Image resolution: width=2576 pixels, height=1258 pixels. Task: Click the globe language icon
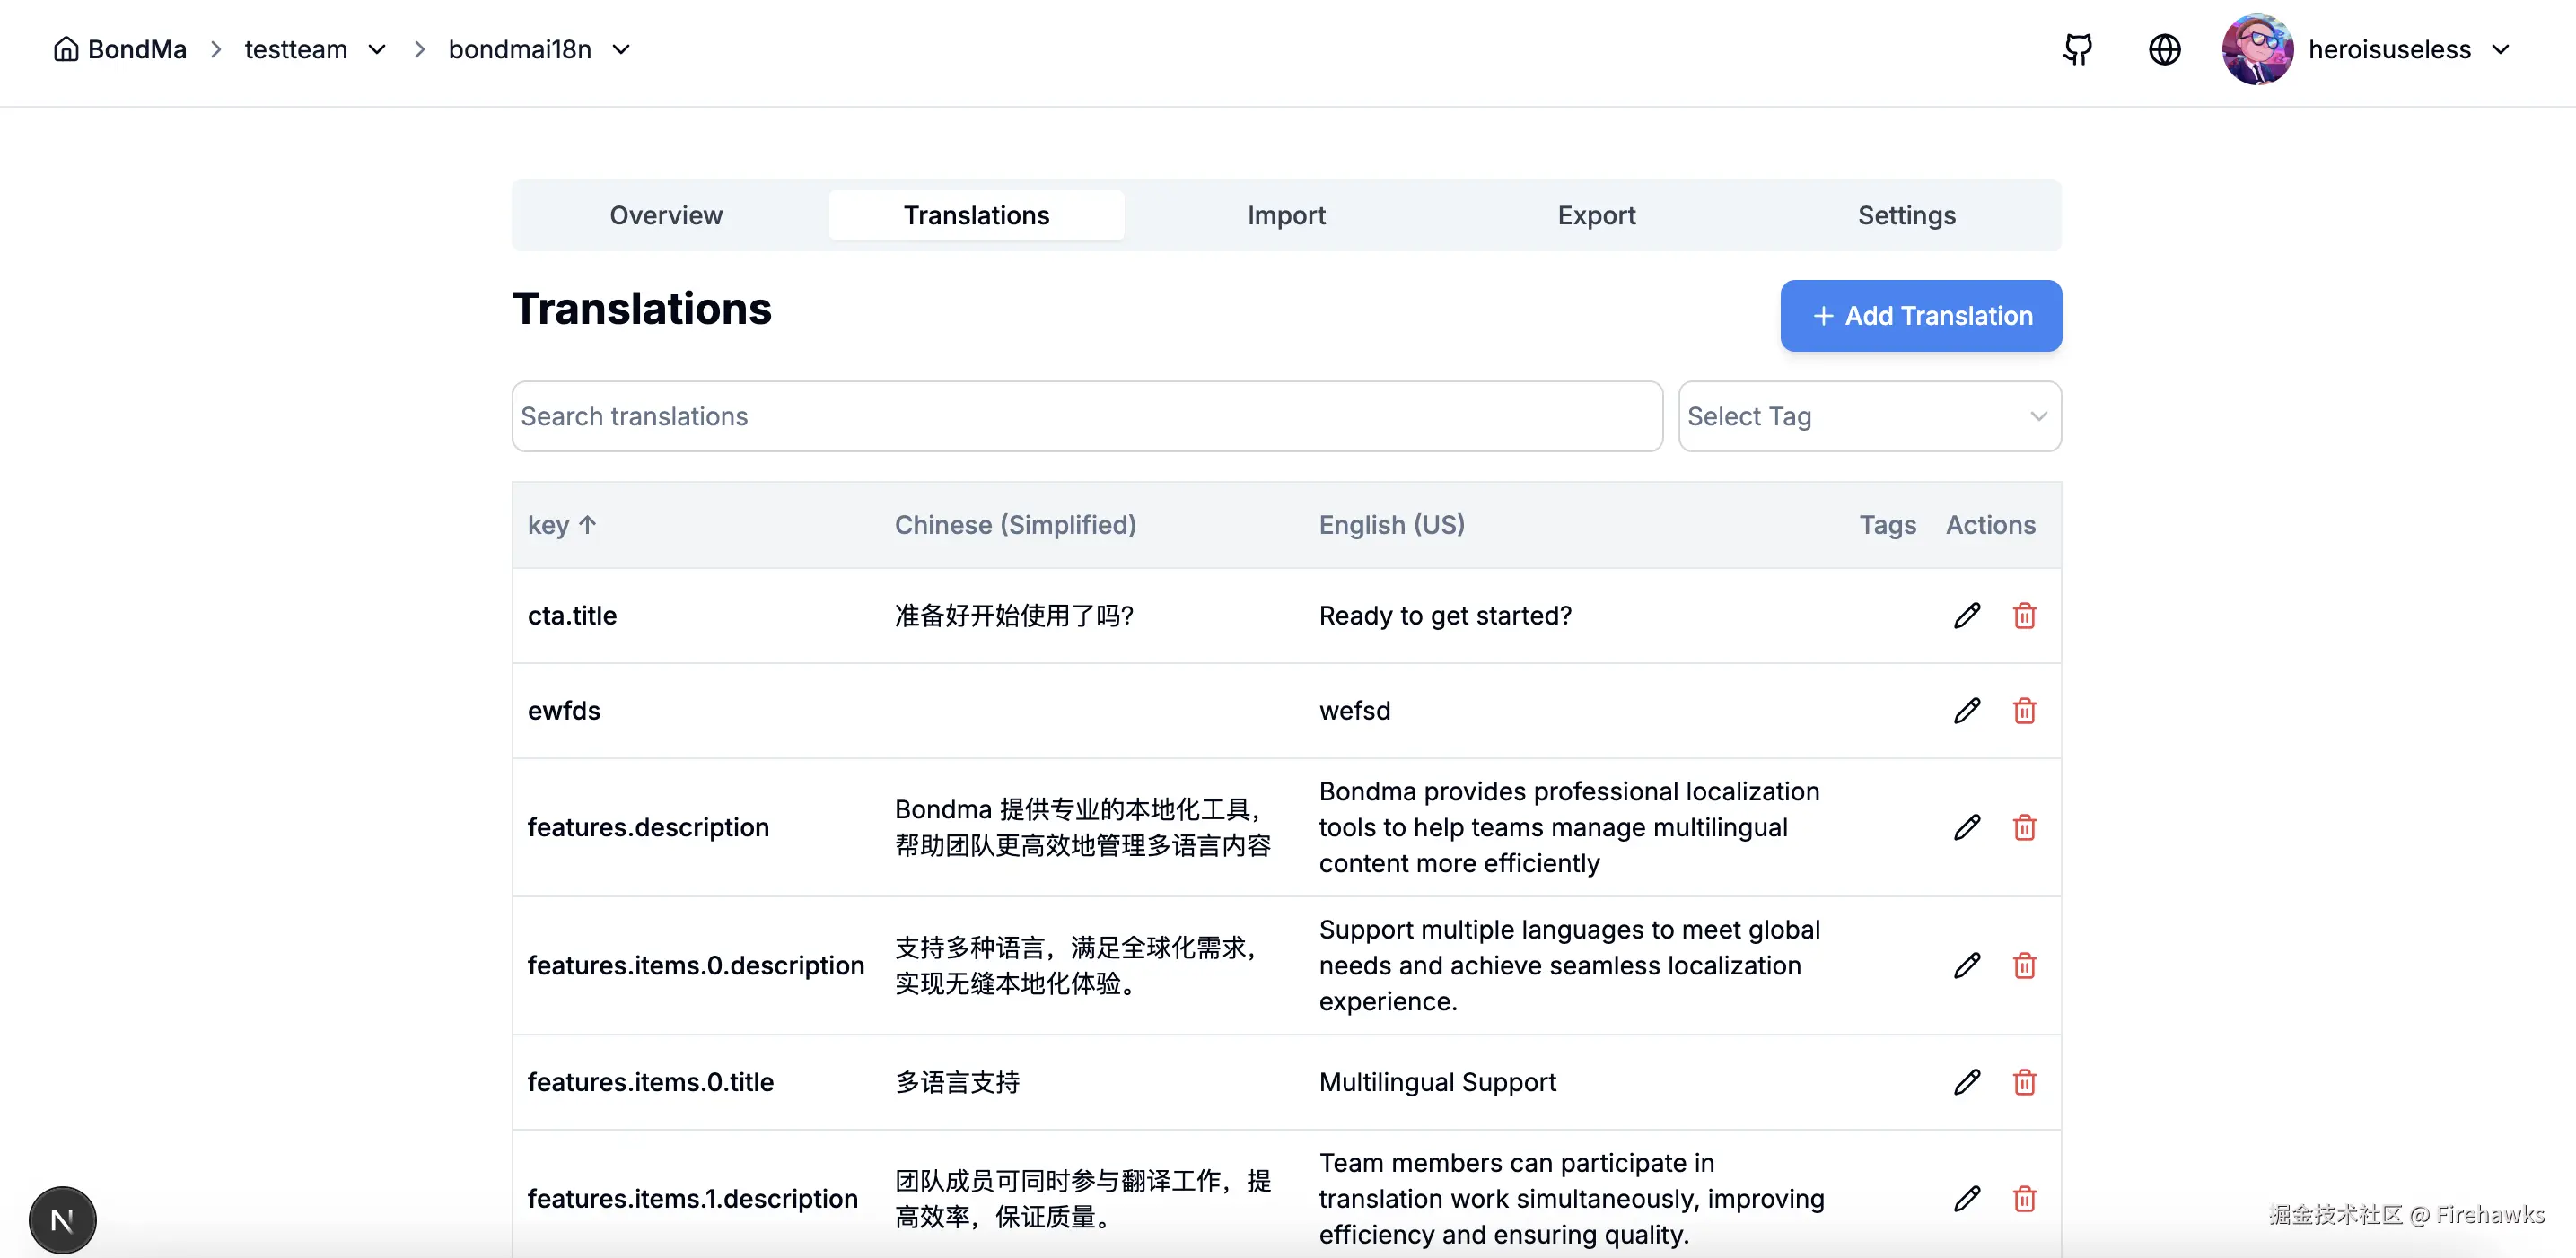click(x=2164, y=49)
